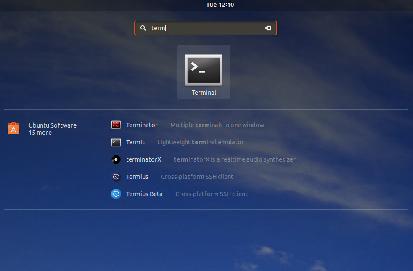Click the 'Terminal' label under icon
The image size is (413, 271).
click(x=204, y=93)
